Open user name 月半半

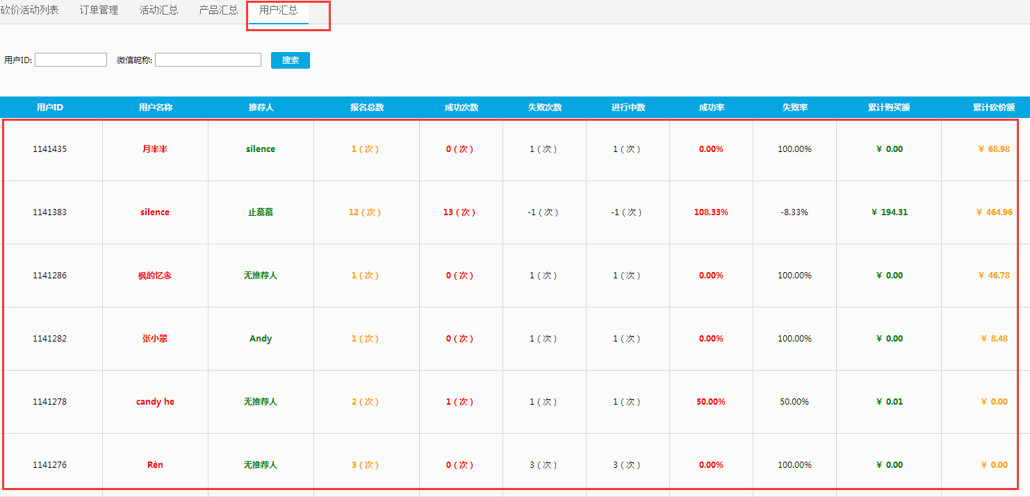click(x=155, y=149)
